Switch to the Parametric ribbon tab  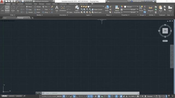tap(28, 4)
